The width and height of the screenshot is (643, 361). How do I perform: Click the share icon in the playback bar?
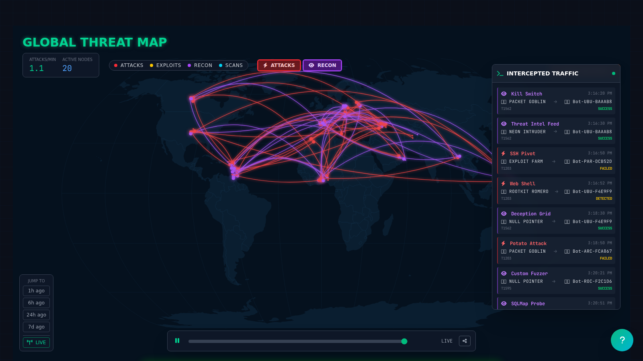(x=465, y=341)
